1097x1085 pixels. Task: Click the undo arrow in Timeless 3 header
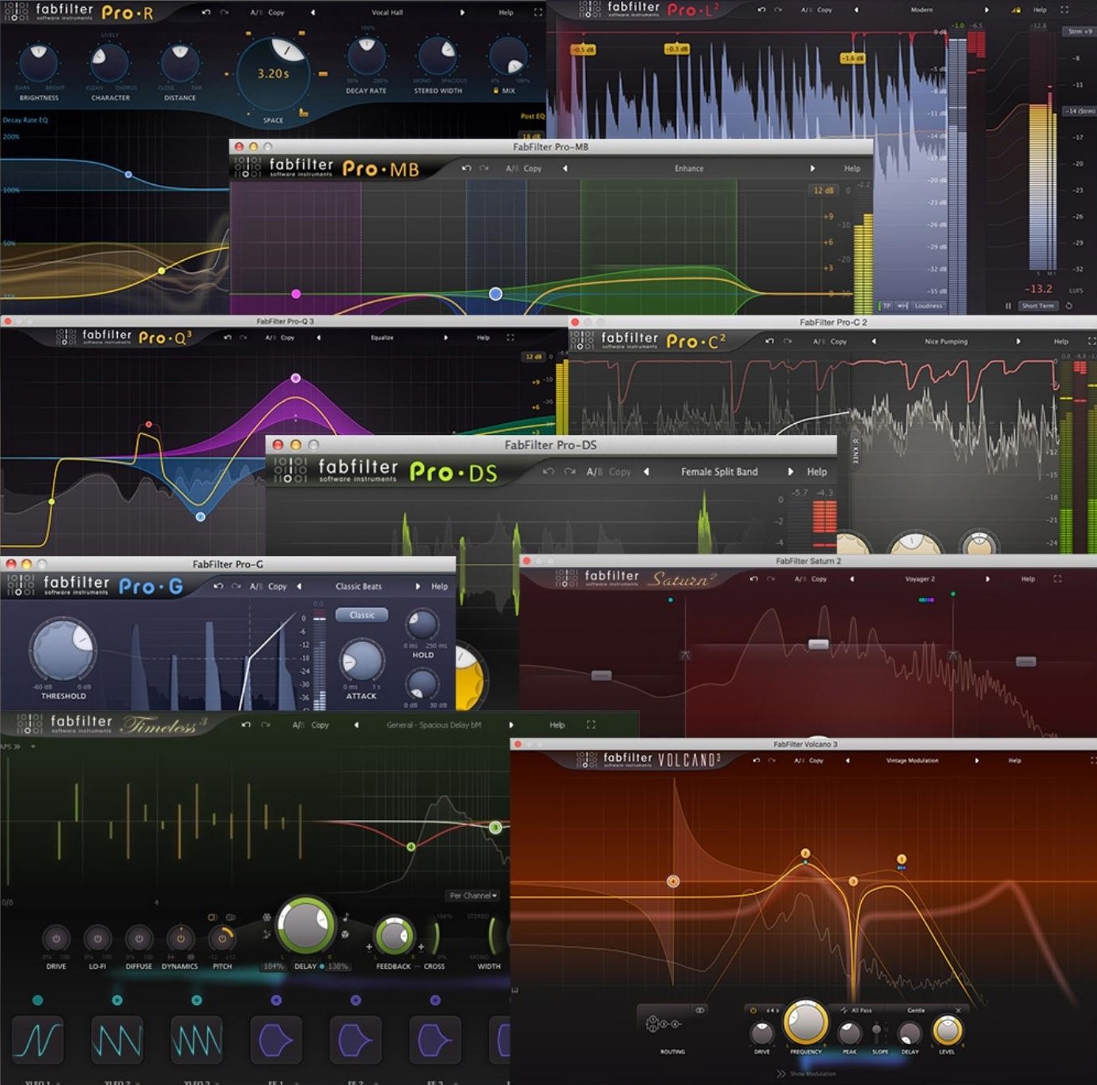(246, 724)
